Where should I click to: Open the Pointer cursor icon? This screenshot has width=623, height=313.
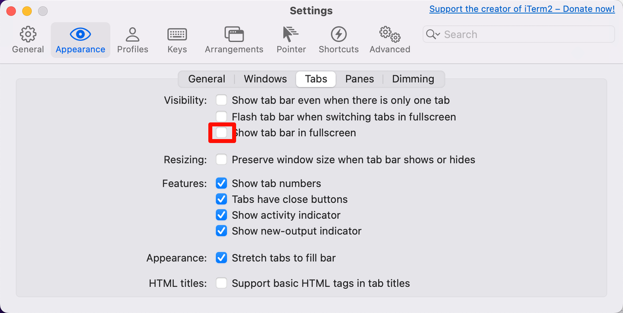291,35
